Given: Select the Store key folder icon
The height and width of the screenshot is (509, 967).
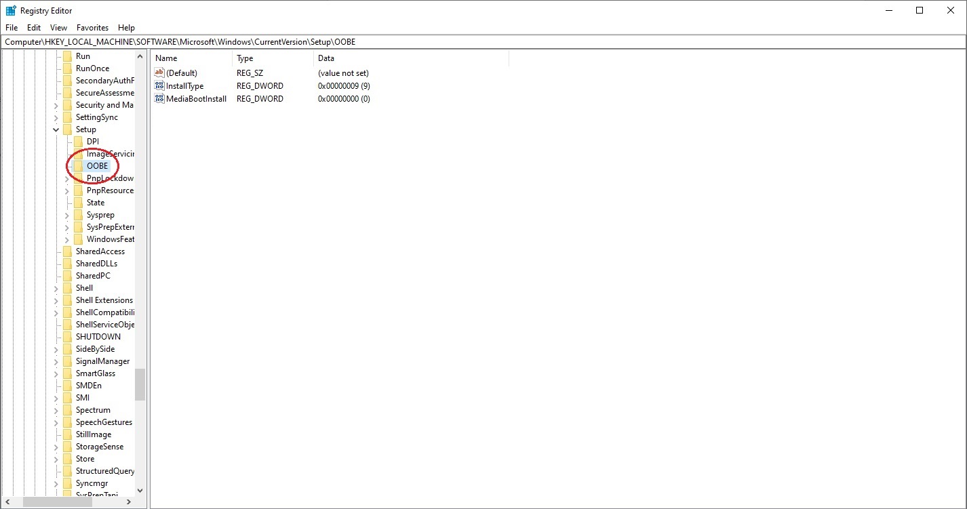Looking at the screenshot, I should 67,459.
